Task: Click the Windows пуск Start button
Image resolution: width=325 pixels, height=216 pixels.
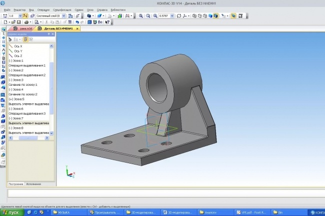Action: pos(11,213)
